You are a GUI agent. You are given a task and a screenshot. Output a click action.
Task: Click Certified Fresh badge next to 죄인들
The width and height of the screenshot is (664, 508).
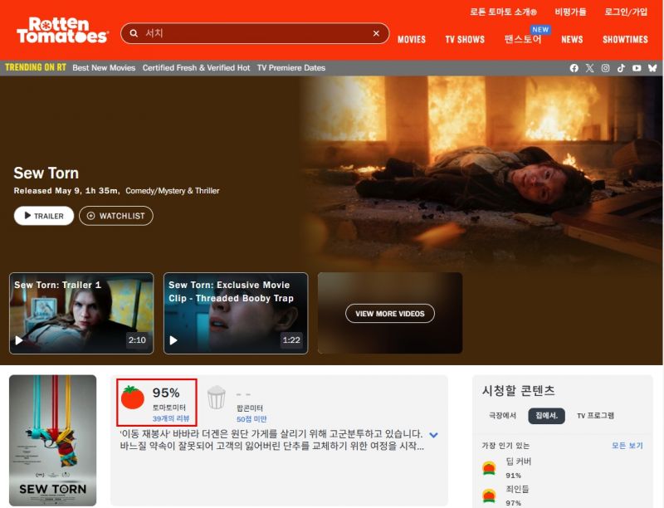(x=489, y=496)
